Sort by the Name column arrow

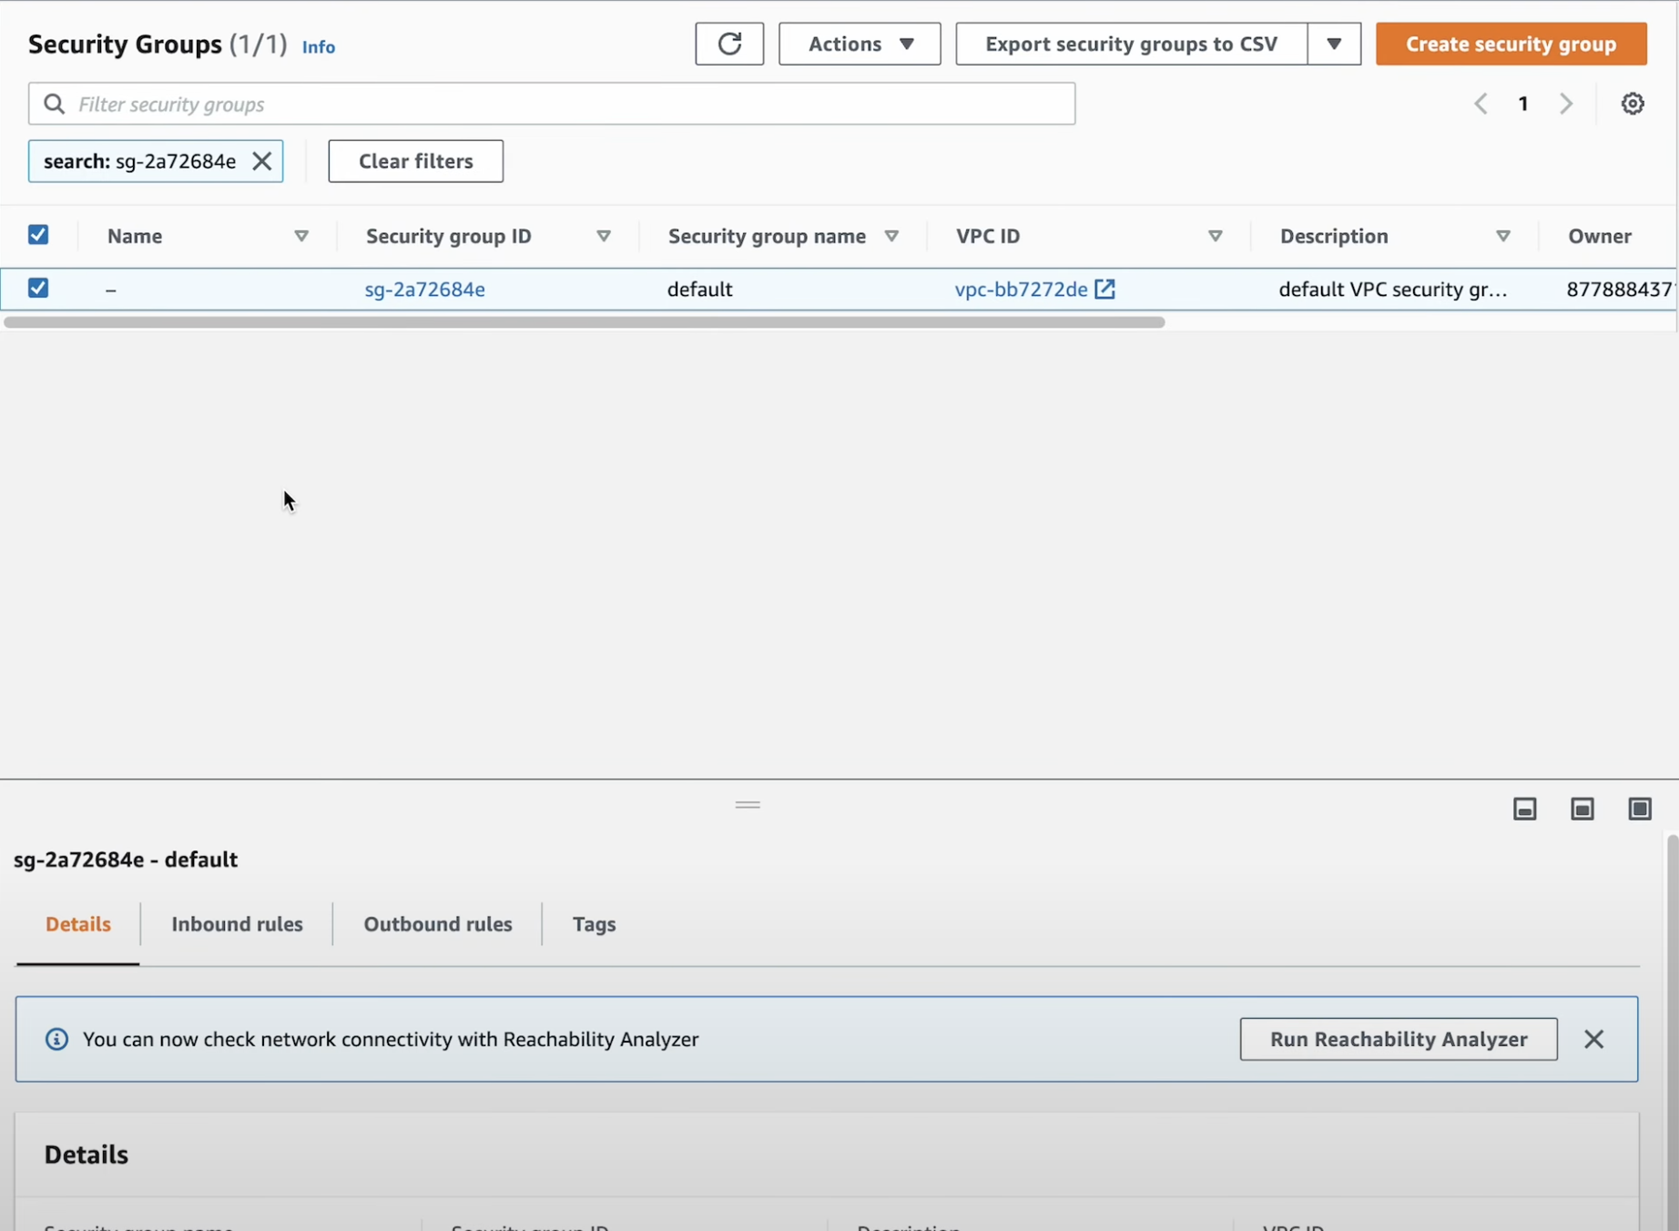[x=301, y=236]
